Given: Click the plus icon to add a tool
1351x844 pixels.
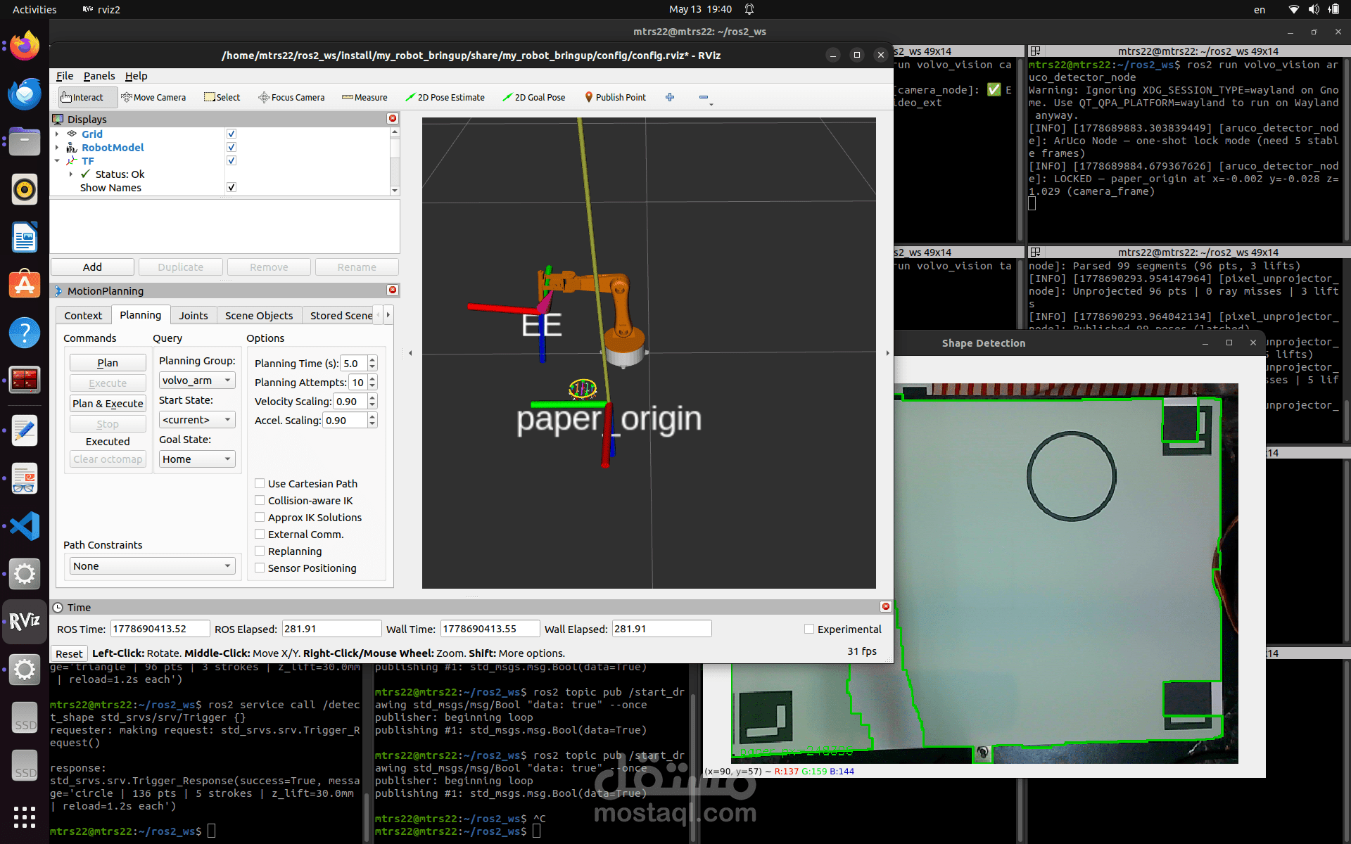Looking at the screenshot, I should 670,97.
